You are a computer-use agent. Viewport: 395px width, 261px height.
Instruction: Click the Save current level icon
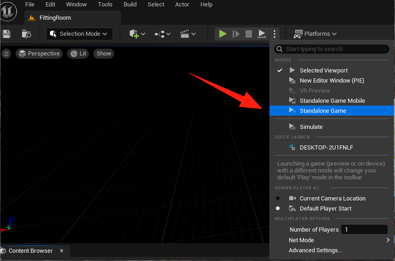pos(6,33)
